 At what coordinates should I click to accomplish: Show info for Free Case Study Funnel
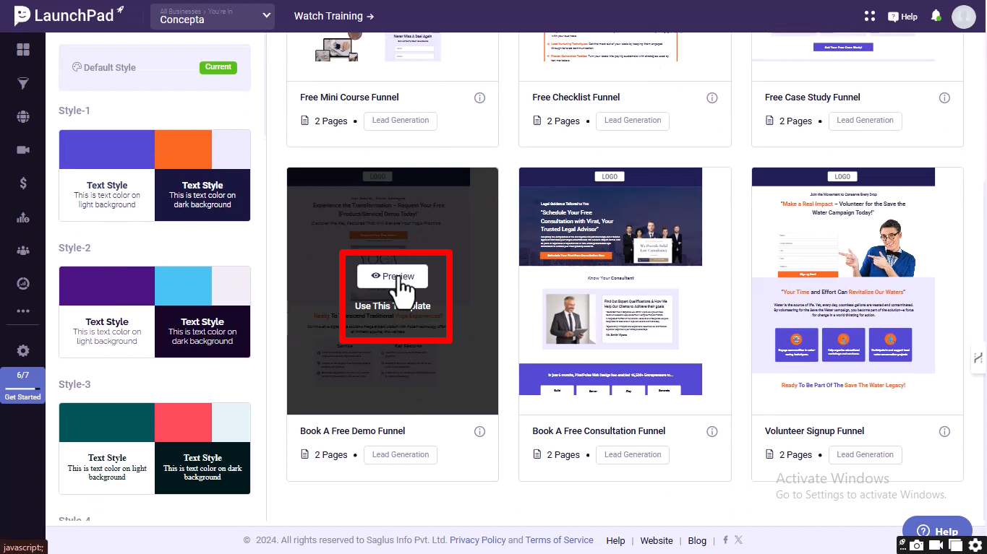[x=944, y=98]
